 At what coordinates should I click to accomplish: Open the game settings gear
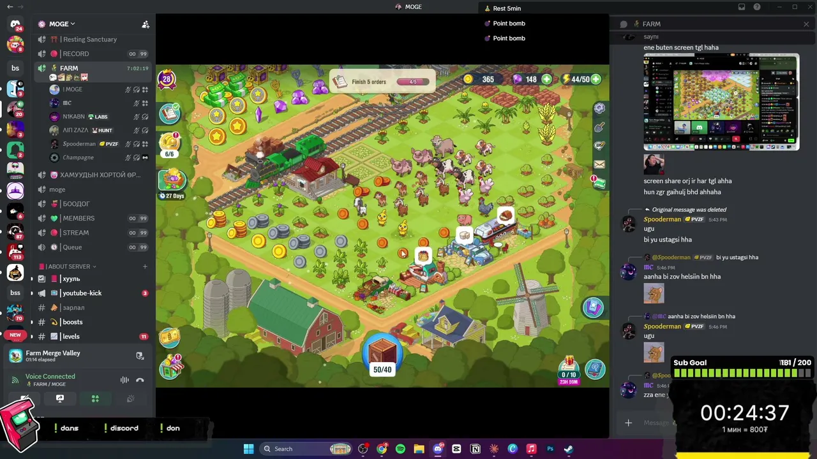pos(599,108)
